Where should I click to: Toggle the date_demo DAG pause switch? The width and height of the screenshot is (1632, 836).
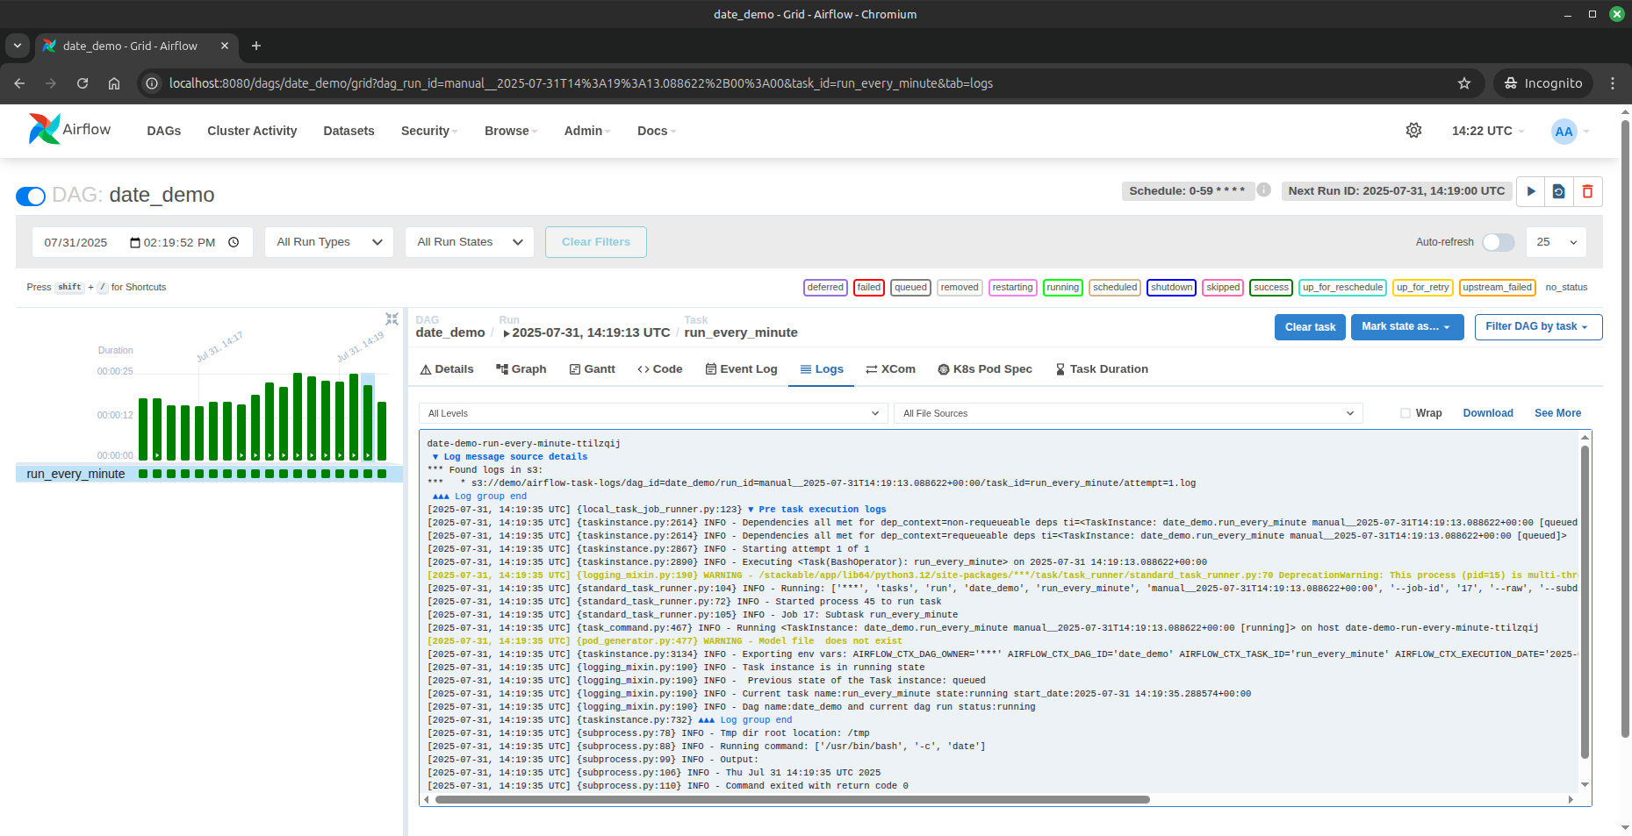31,196
